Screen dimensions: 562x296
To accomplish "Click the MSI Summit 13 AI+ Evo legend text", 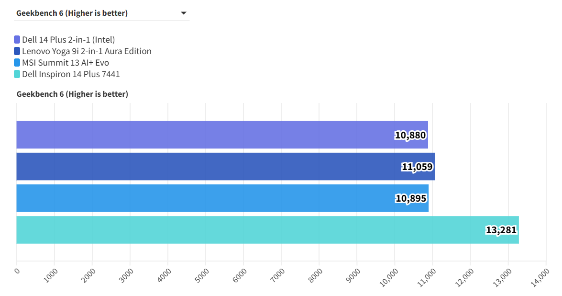I will [x=66, y=63].
